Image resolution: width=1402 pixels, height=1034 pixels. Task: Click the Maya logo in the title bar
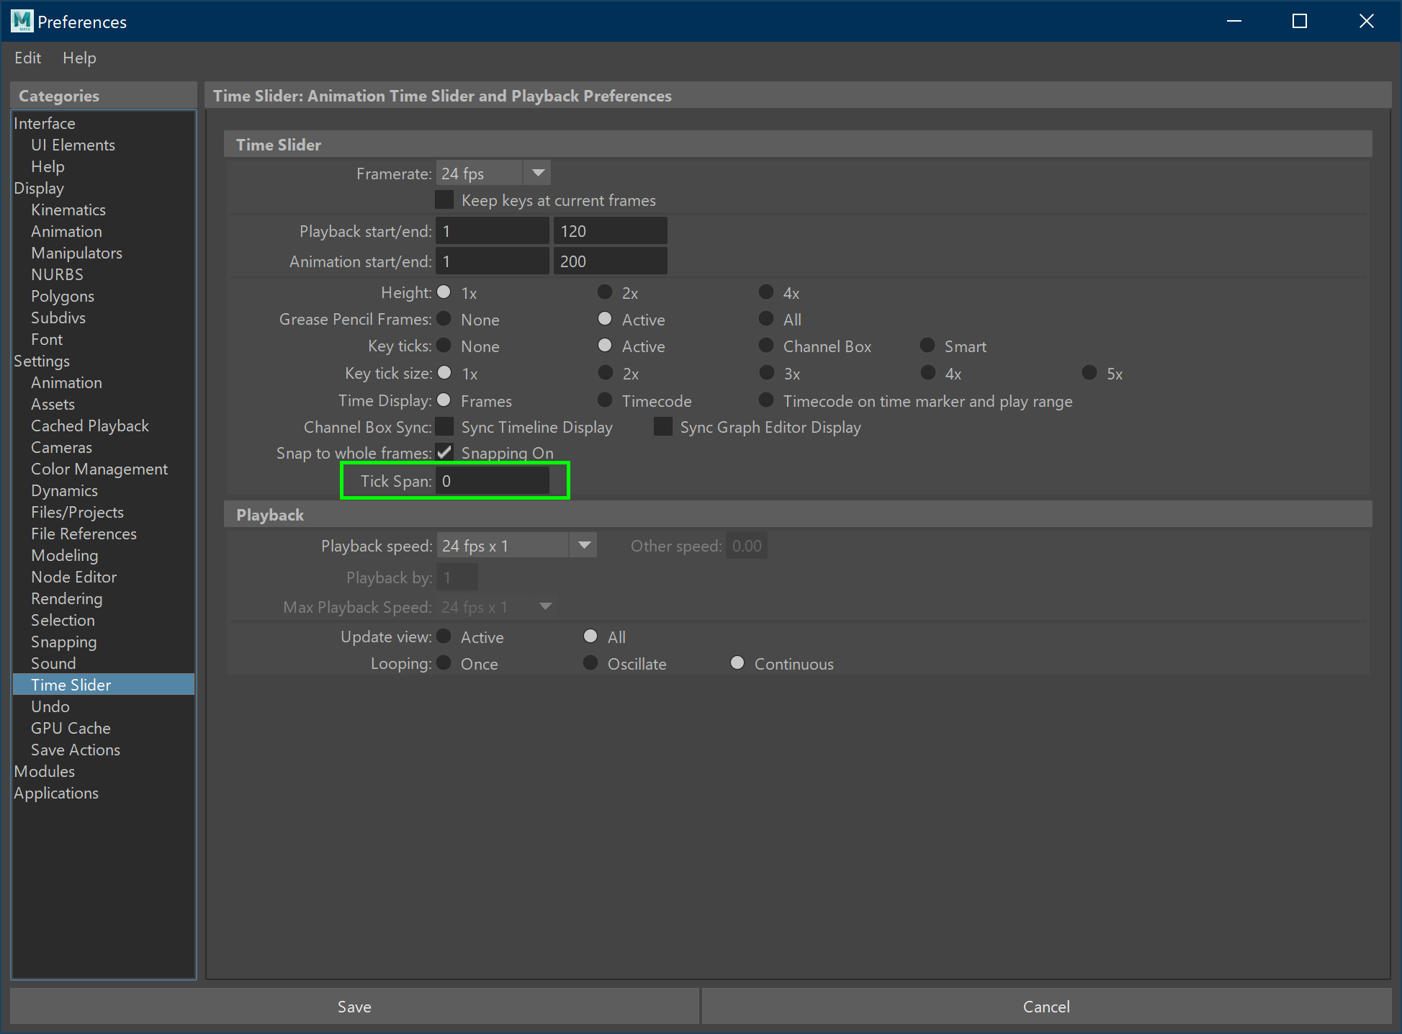coord(21,21)
